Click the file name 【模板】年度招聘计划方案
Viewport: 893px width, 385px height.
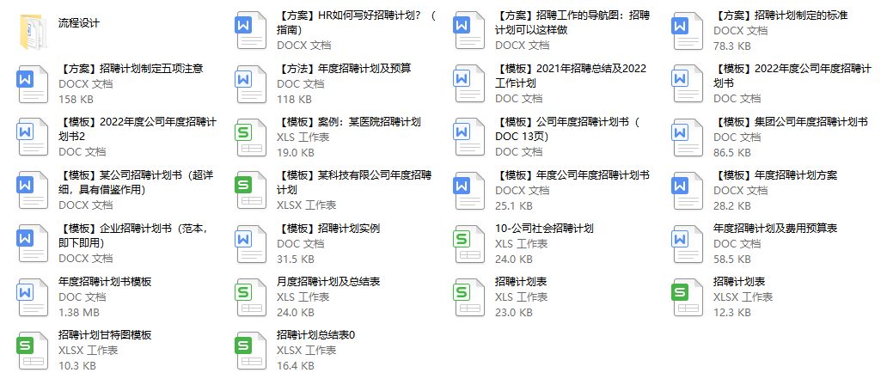pos(775,174)
